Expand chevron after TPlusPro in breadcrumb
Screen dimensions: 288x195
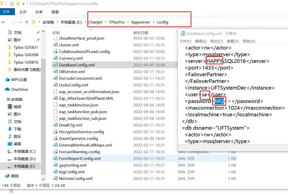pyautogui.click(x=128, y=22)
